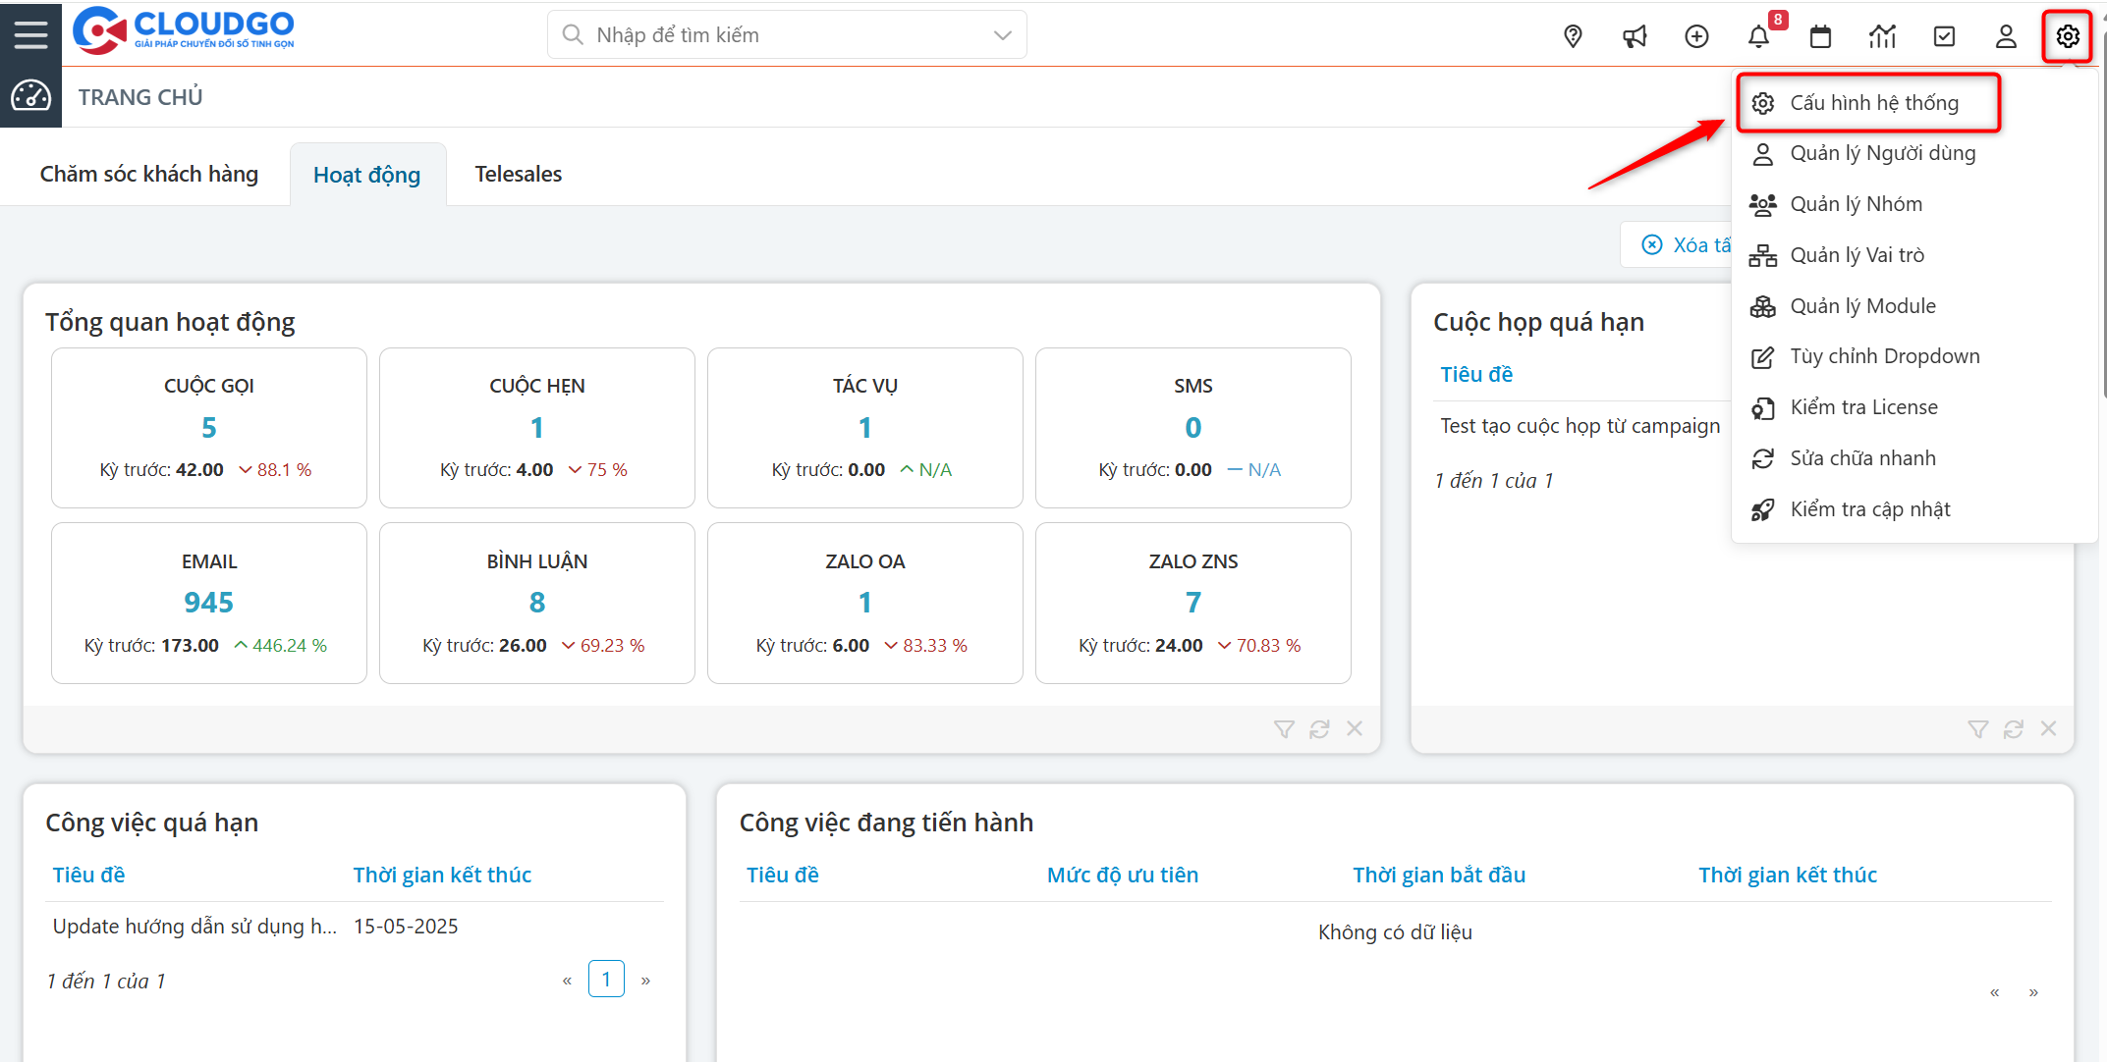Image resolution: width=2107 pixels, height=1062 pixels.
Task: Filter the Cuộc họp quá hạn widget
Action: tap(1977, 728)
